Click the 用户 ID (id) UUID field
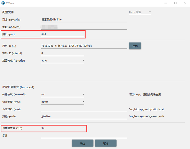 point(84,46)
